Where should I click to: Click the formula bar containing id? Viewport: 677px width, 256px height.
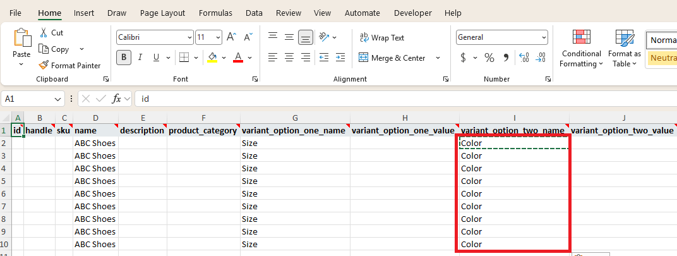tap(406, 99)
